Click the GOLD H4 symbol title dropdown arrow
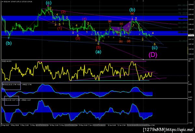Screen dimensions: 195x133 pos(2,2)
